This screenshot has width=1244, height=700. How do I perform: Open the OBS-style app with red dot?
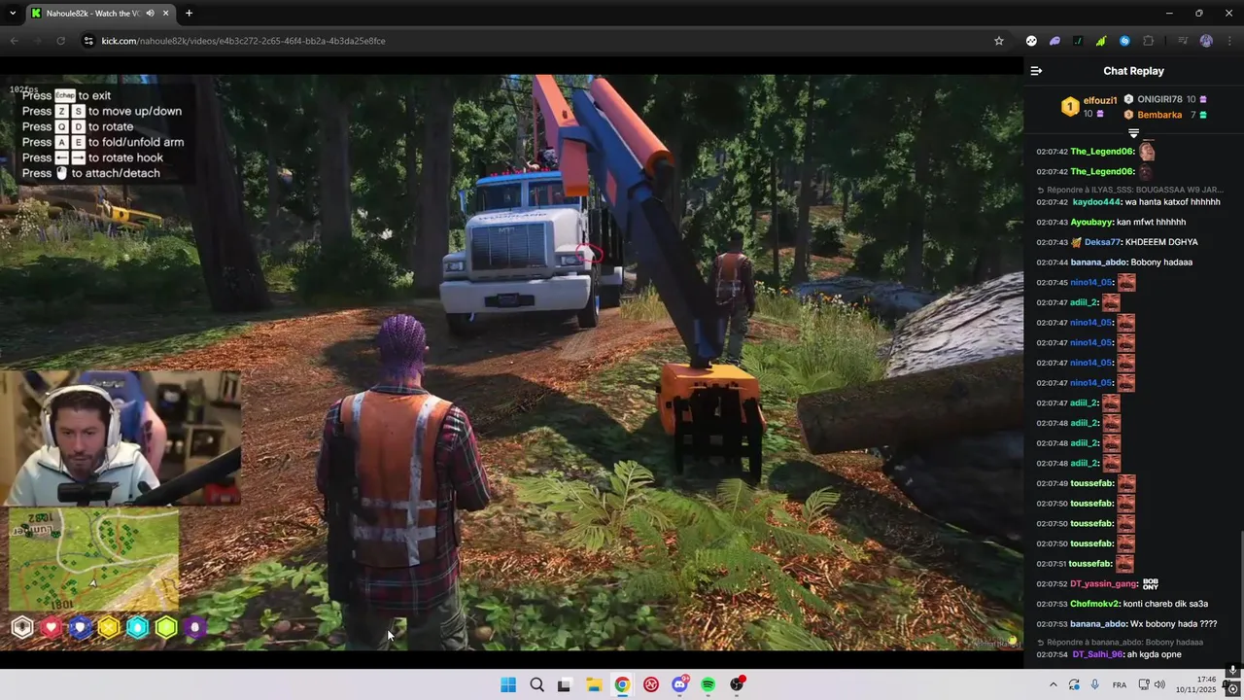[737, 684]
